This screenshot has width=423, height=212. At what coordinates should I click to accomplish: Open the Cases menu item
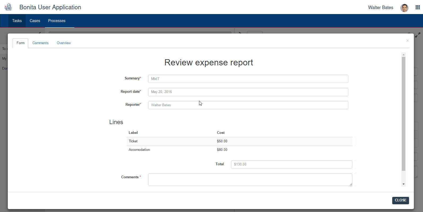pyautogui.click(x=35, y=21)
